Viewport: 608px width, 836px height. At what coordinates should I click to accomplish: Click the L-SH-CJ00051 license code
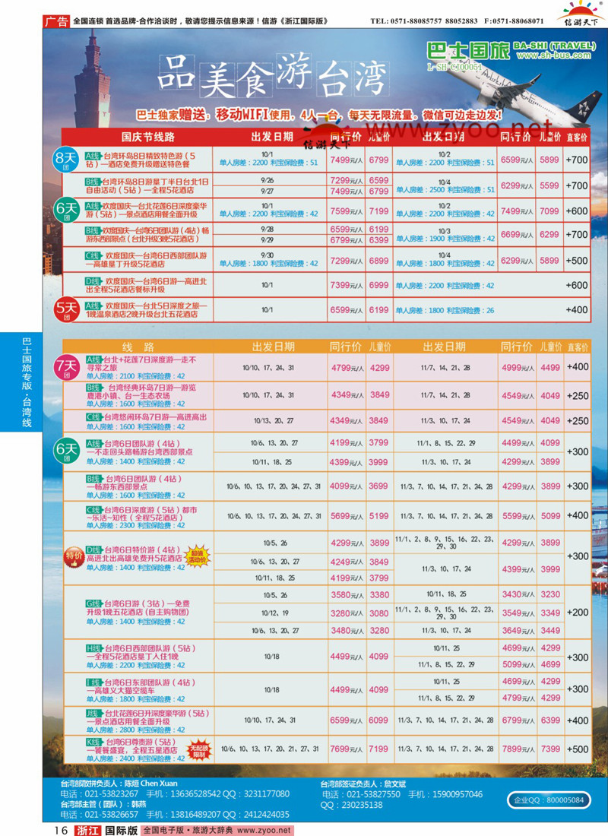pyautogui.click(x=454, y=67)
